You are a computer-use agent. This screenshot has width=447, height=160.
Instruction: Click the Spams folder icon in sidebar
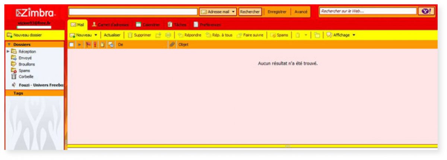(14, 70)
